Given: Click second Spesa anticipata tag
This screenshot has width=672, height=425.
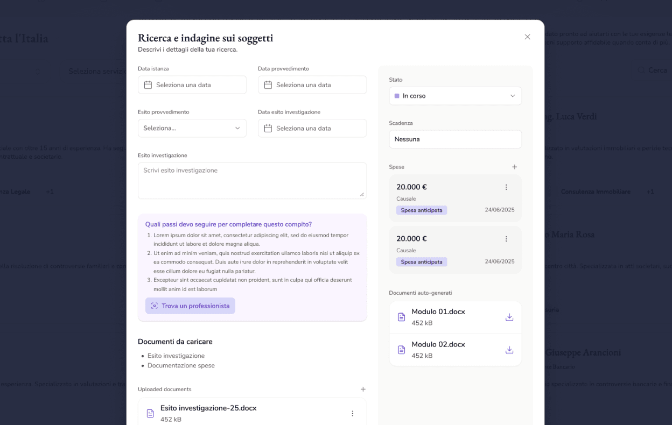Looking at the screenshot, I should (422, 262).
